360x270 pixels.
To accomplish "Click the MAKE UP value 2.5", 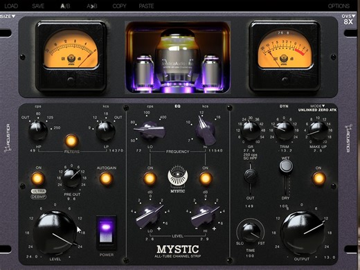I will pyautogui.click(x=318, y=150).
